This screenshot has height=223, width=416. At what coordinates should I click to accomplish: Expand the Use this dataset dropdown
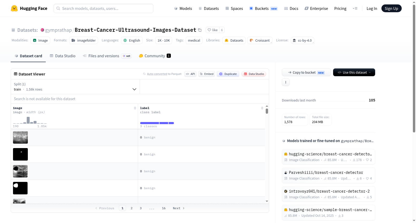pos(354,72)
